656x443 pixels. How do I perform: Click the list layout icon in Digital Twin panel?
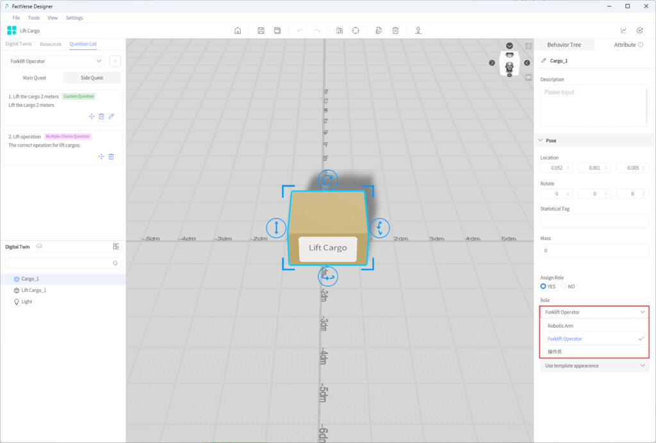point(116,246)
